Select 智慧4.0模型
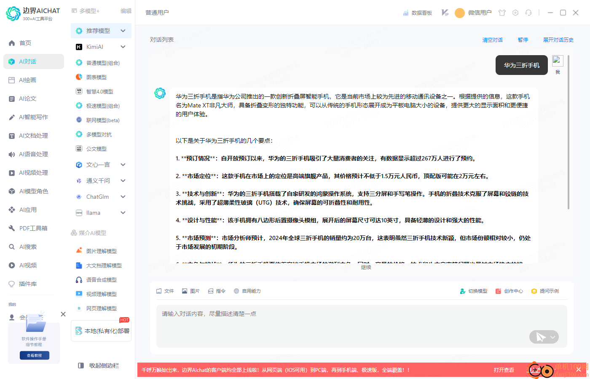 [x=99, y=91]
